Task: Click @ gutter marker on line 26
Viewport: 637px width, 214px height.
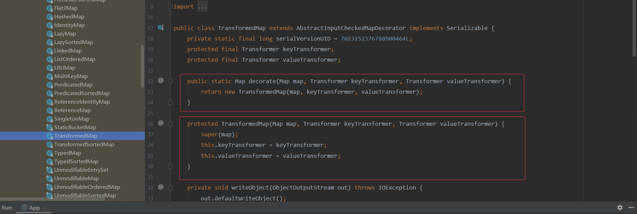Action: pos(161,123)
